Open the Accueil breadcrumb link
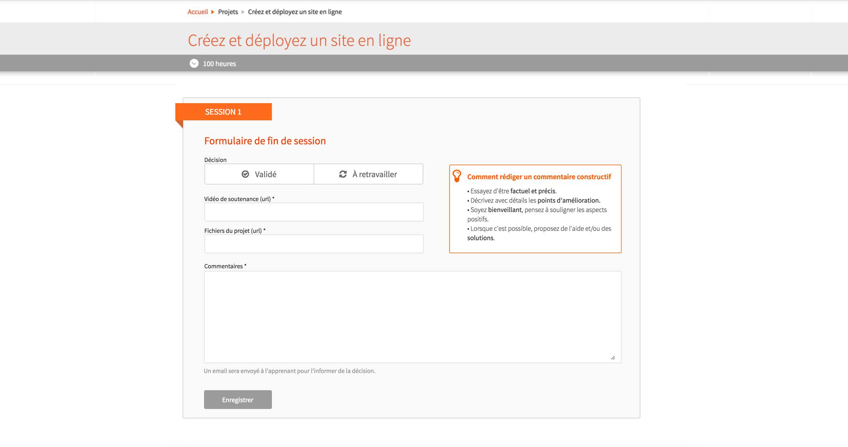This screenshot has height=447, width=848. coord(198,12)
